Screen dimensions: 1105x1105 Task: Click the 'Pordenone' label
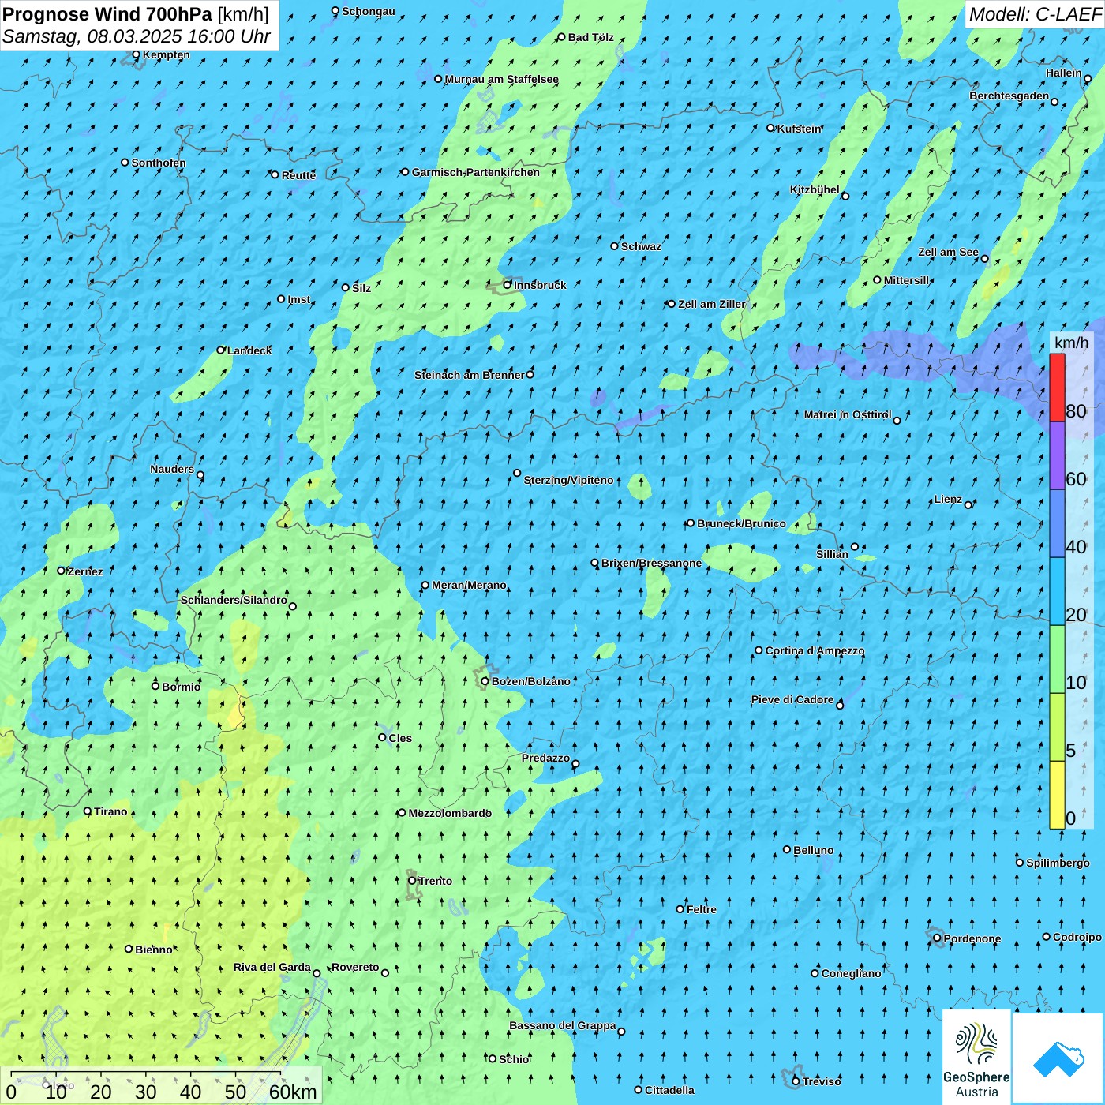pyautogui.click(x=972, y=938)
